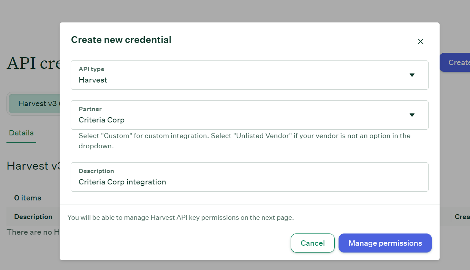
Task: Click the 0 items count label
Action: (28, 198)
